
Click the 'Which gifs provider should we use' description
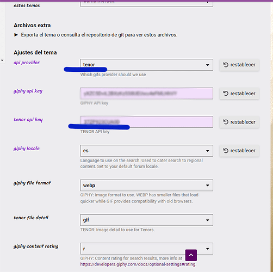pyautogui.click(x=113, y=75)
